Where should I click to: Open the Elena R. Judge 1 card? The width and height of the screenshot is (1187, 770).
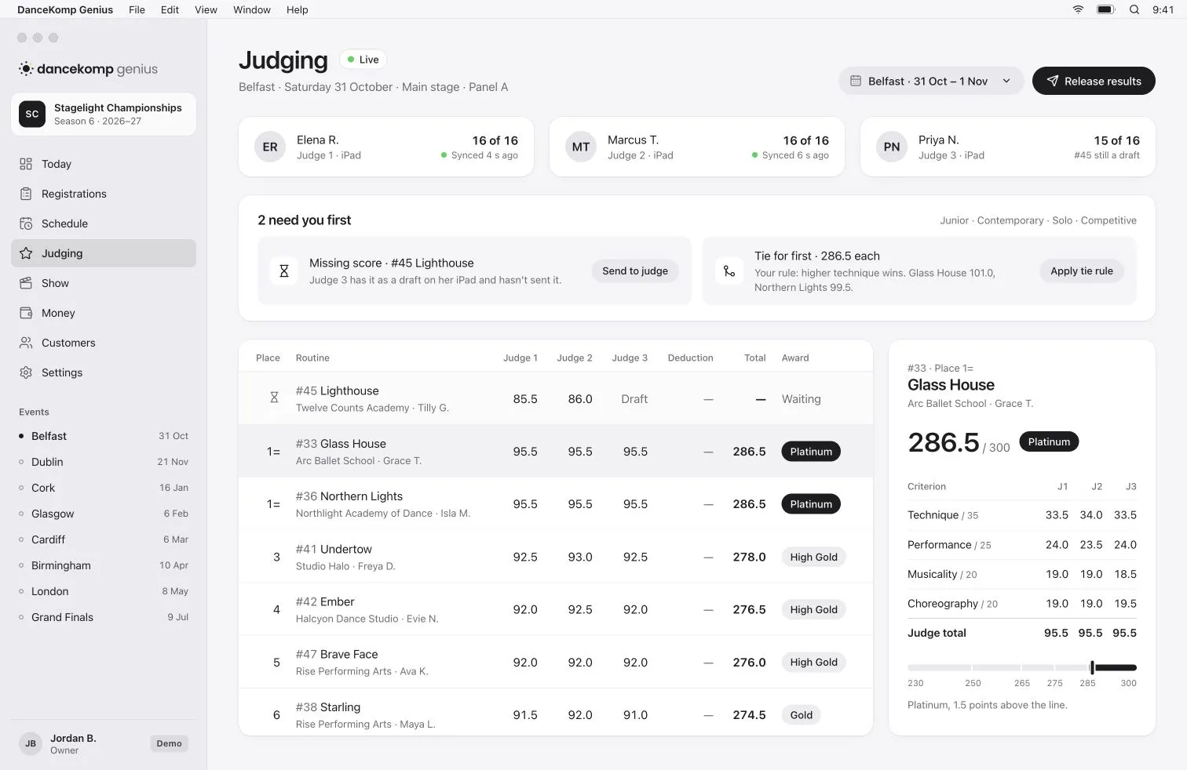tap(386, 147)
